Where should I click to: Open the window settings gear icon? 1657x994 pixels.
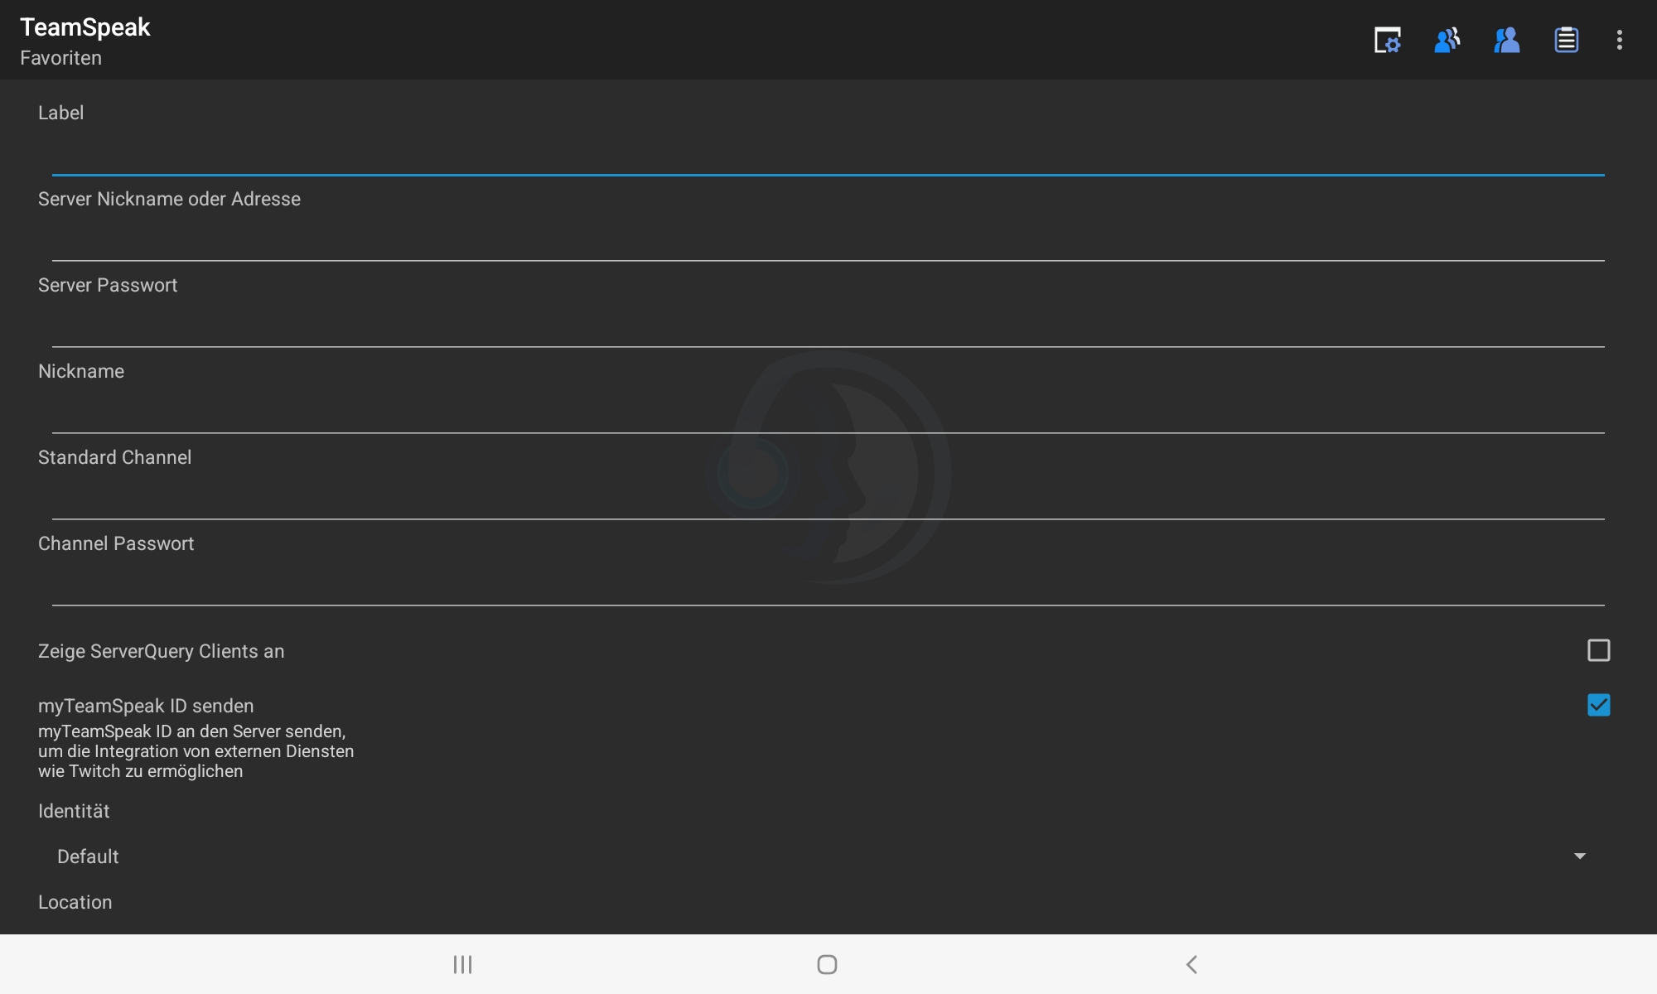[x=1387, y=40]
